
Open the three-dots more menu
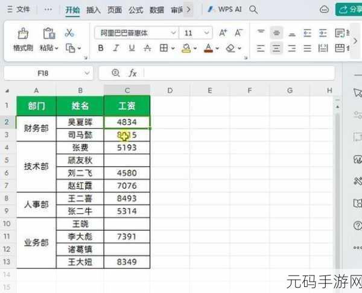(x=48, y=10)
